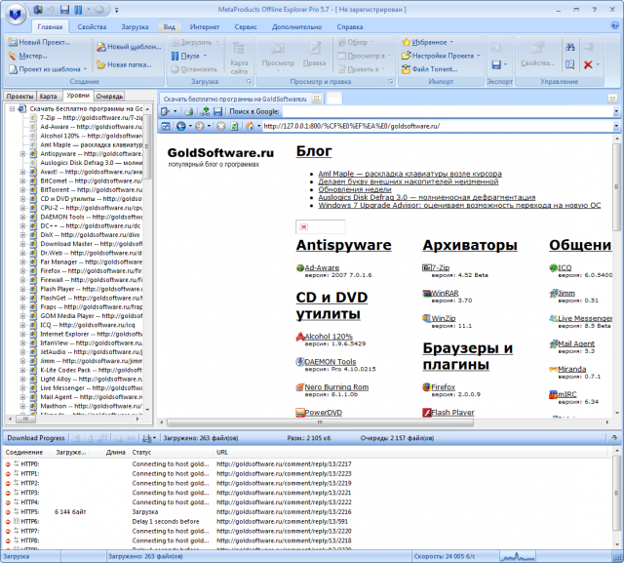The image size is (624, 563).
Task: Go back with the browser Back arrow
Action: [180, 126]
